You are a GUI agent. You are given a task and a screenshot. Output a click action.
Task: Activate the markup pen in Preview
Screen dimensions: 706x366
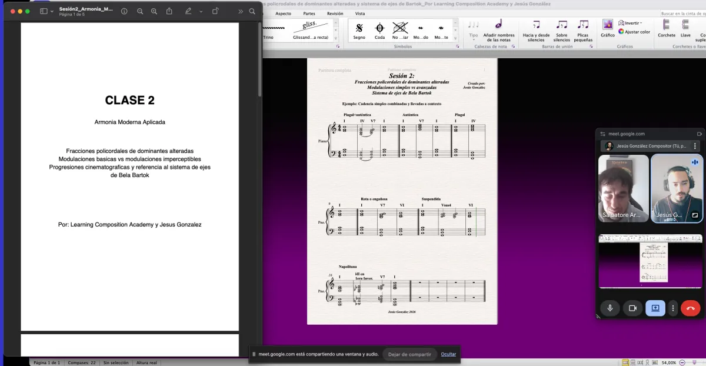click(188, 11)
